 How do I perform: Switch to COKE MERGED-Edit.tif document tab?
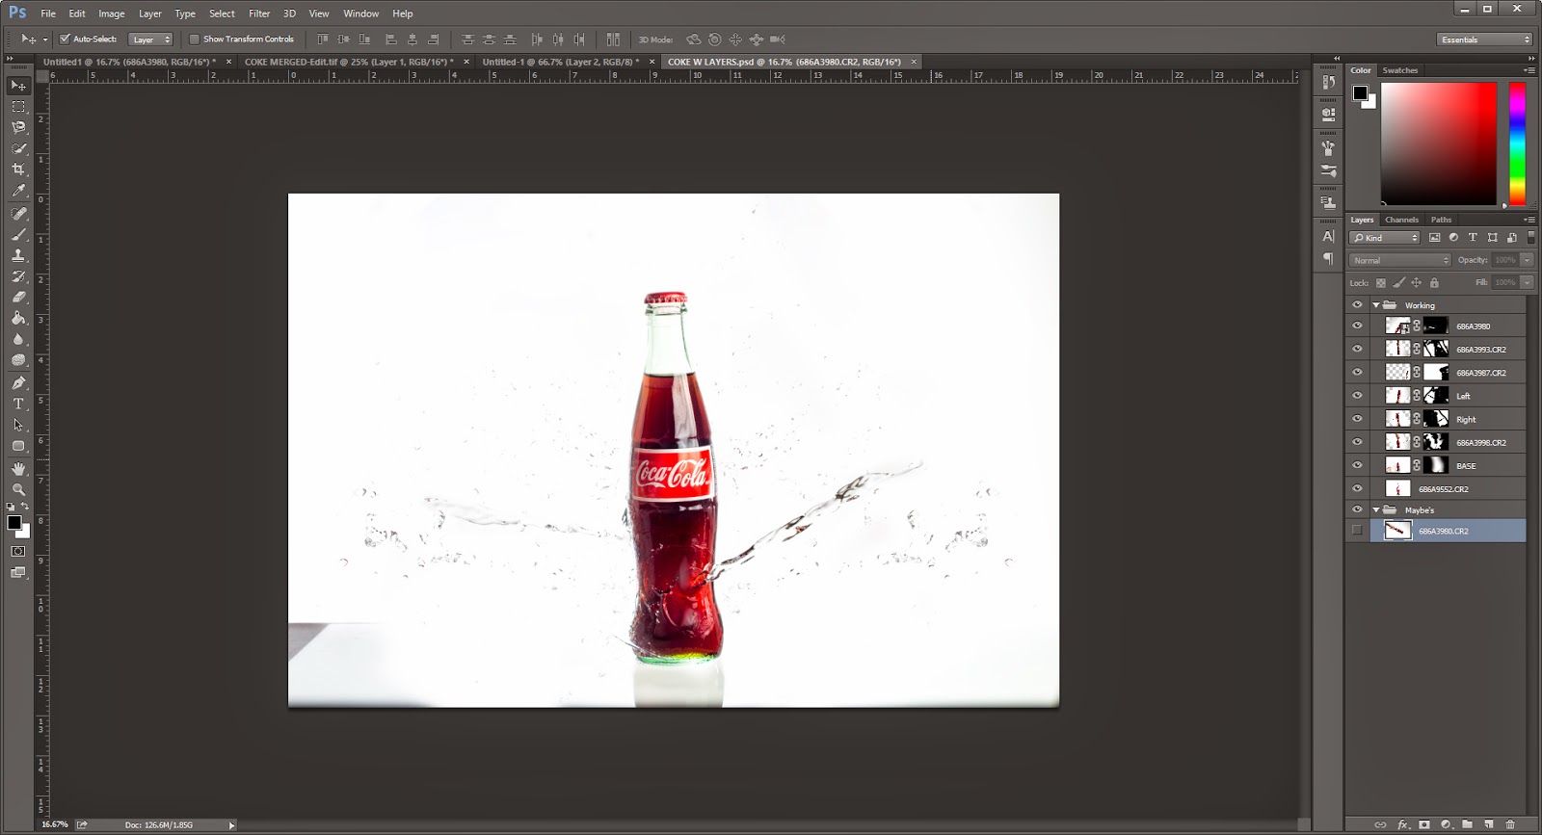point(348,62)
